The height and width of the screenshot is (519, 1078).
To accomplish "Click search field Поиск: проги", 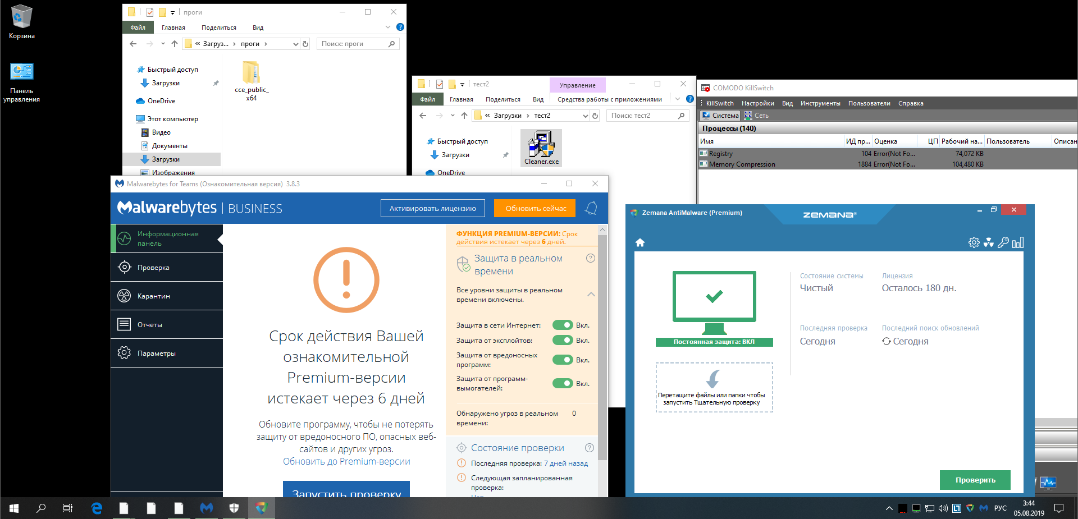I will (x=358, y=44).
